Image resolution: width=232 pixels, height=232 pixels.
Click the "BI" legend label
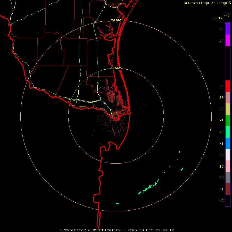[x=221, y=189]
